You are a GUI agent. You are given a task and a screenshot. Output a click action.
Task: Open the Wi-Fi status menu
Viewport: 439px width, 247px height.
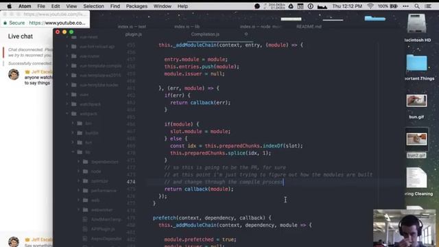(370, 6)
